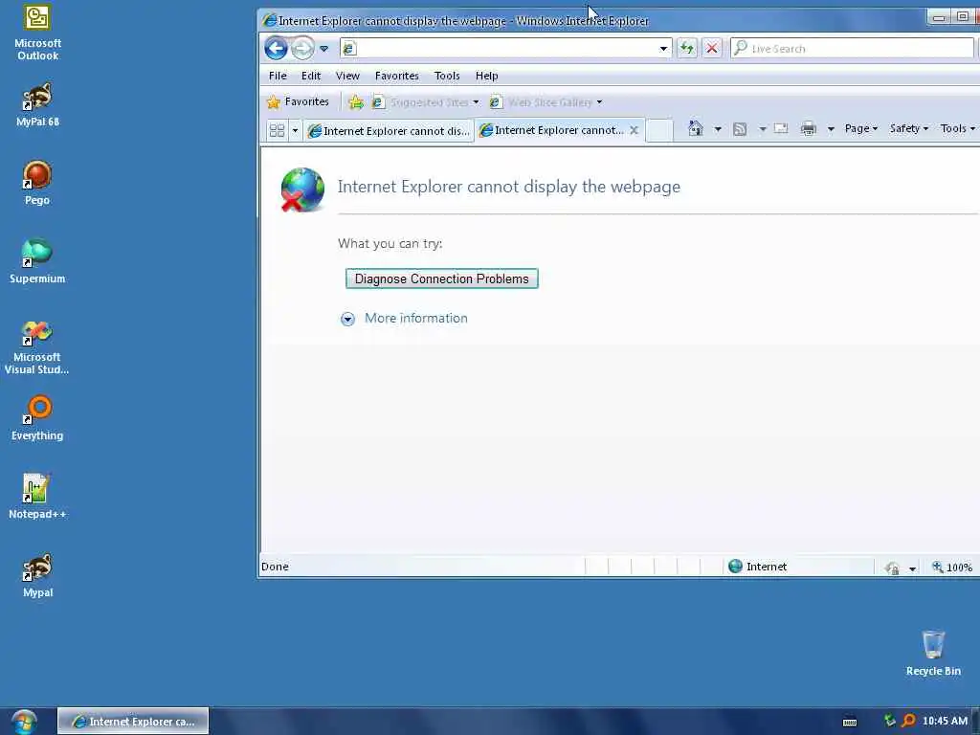Open the Safety command bar menu
The image size is (980, 735).
(909, 129)
